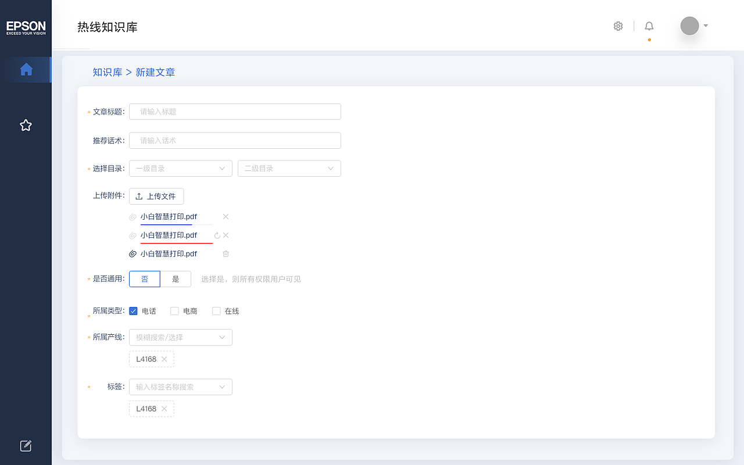Uncheck the 电话 type checkbox
The height and width of the screenshot is (465, 744).
coord(134,311)
